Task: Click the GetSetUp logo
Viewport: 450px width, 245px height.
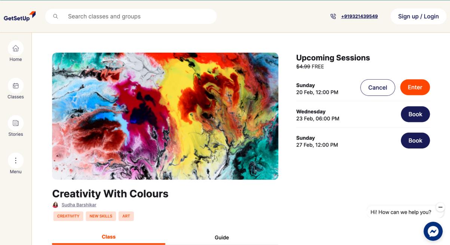Action: tap(19, 16)
